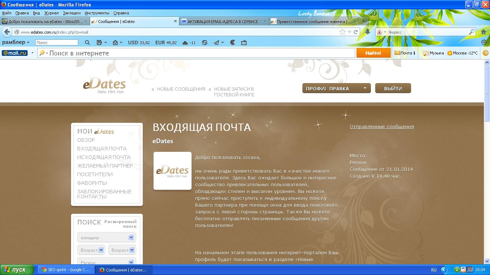Open the Файл menu

[6, 13]
